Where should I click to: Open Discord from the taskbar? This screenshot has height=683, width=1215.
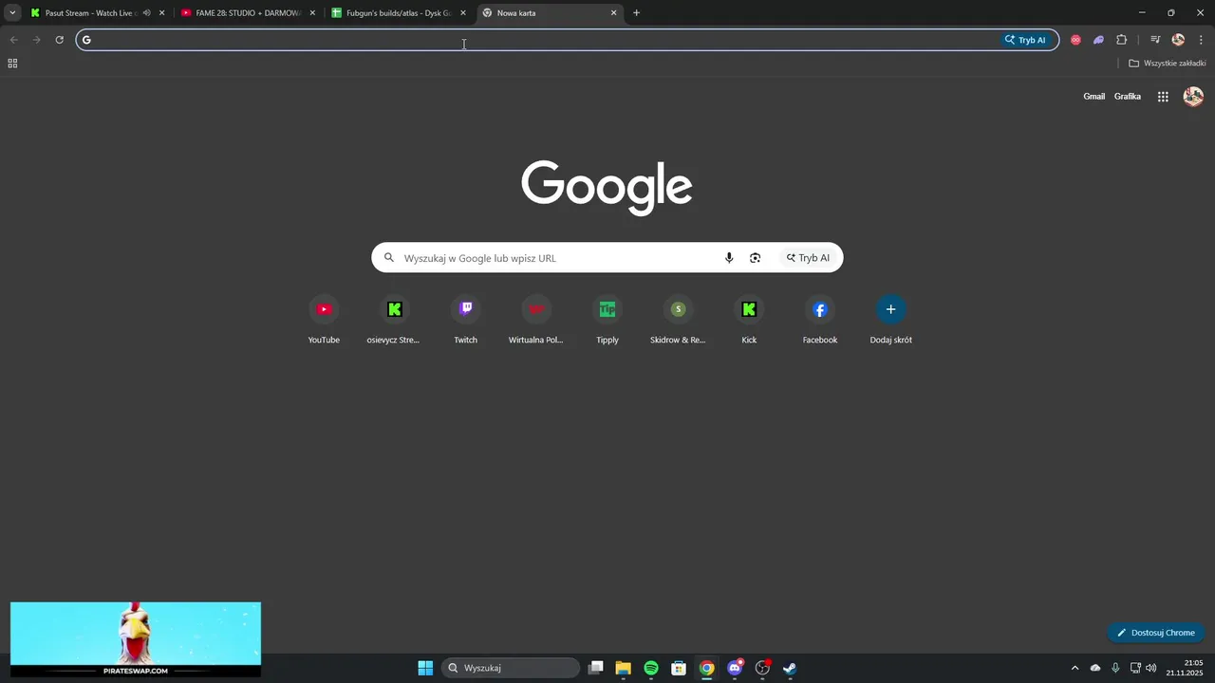coord(735,668)
